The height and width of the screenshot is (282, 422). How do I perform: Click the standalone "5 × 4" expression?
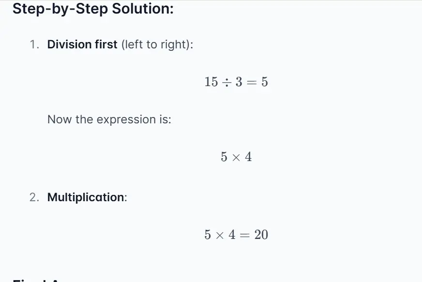(236, 157)
